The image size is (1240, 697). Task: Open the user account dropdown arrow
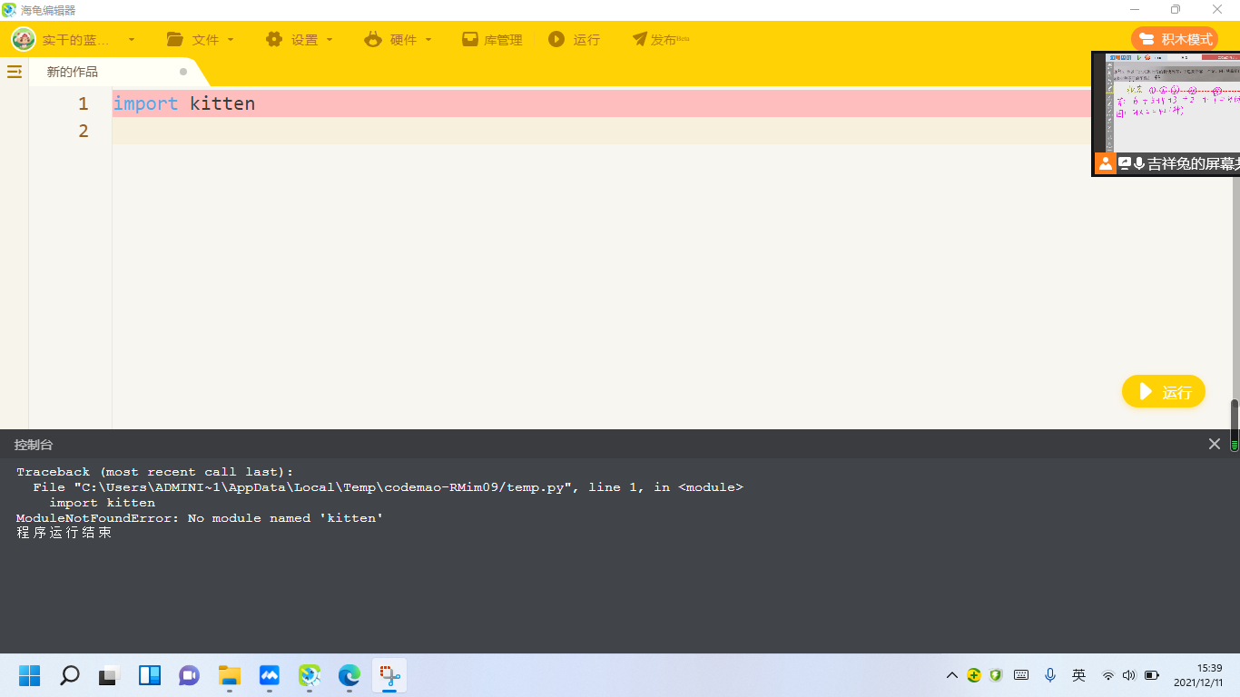(x=132, y=40)
